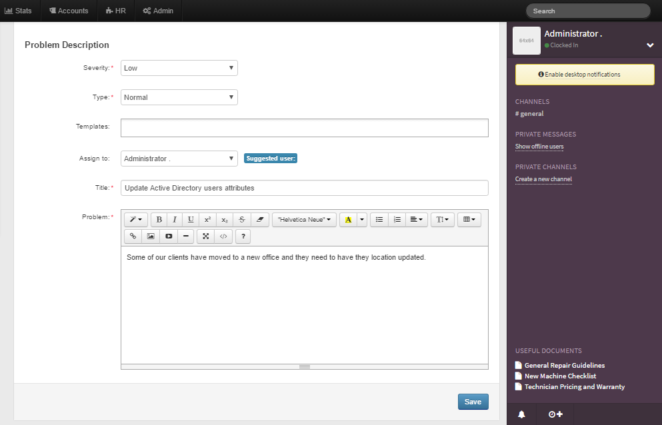Toggle italic text formatting
The width and height of the screenshot is (662, 425).
pyautogui.click(x=175, y=219)
